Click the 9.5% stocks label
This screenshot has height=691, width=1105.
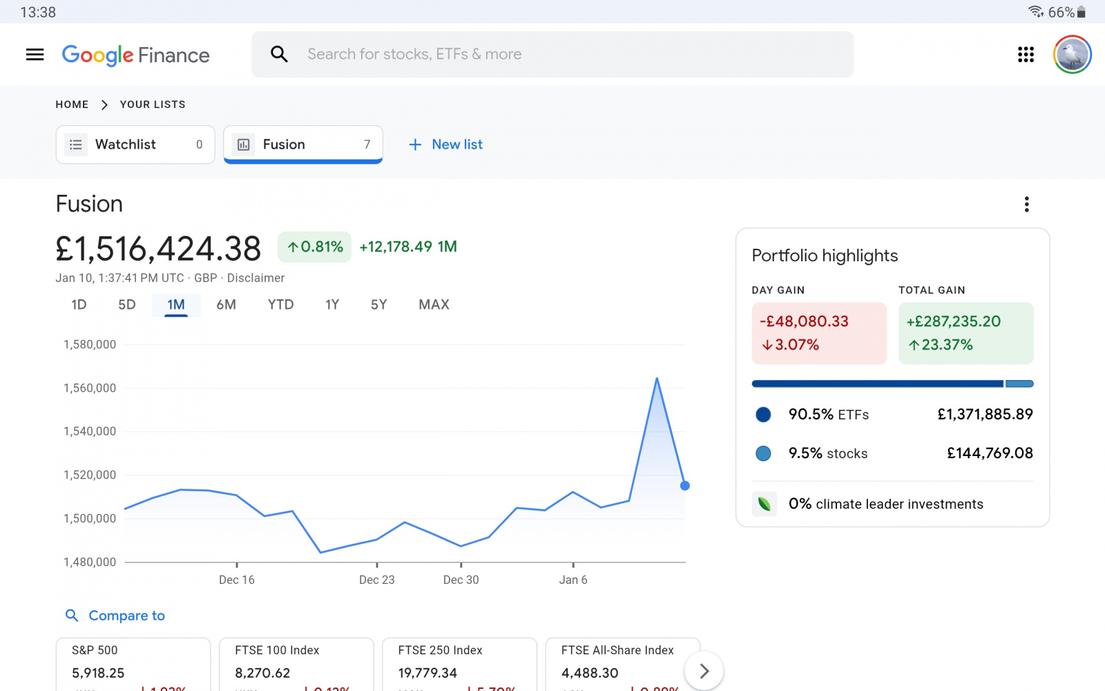828,453
